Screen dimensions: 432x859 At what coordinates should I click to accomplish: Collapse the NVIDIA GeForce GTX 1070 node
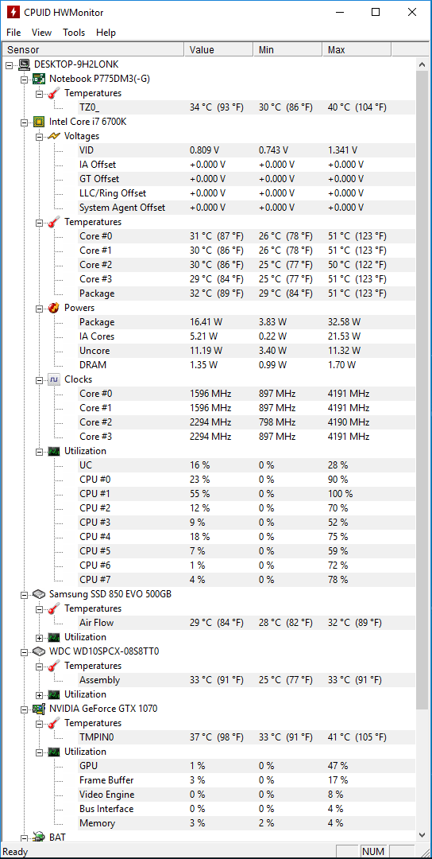pos(24,709)
